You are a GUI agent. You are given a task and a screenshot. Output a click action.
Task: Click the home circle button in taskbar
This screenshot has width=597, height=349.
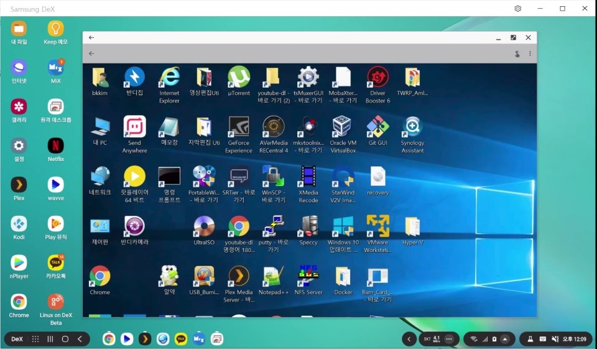pos(65,338)
